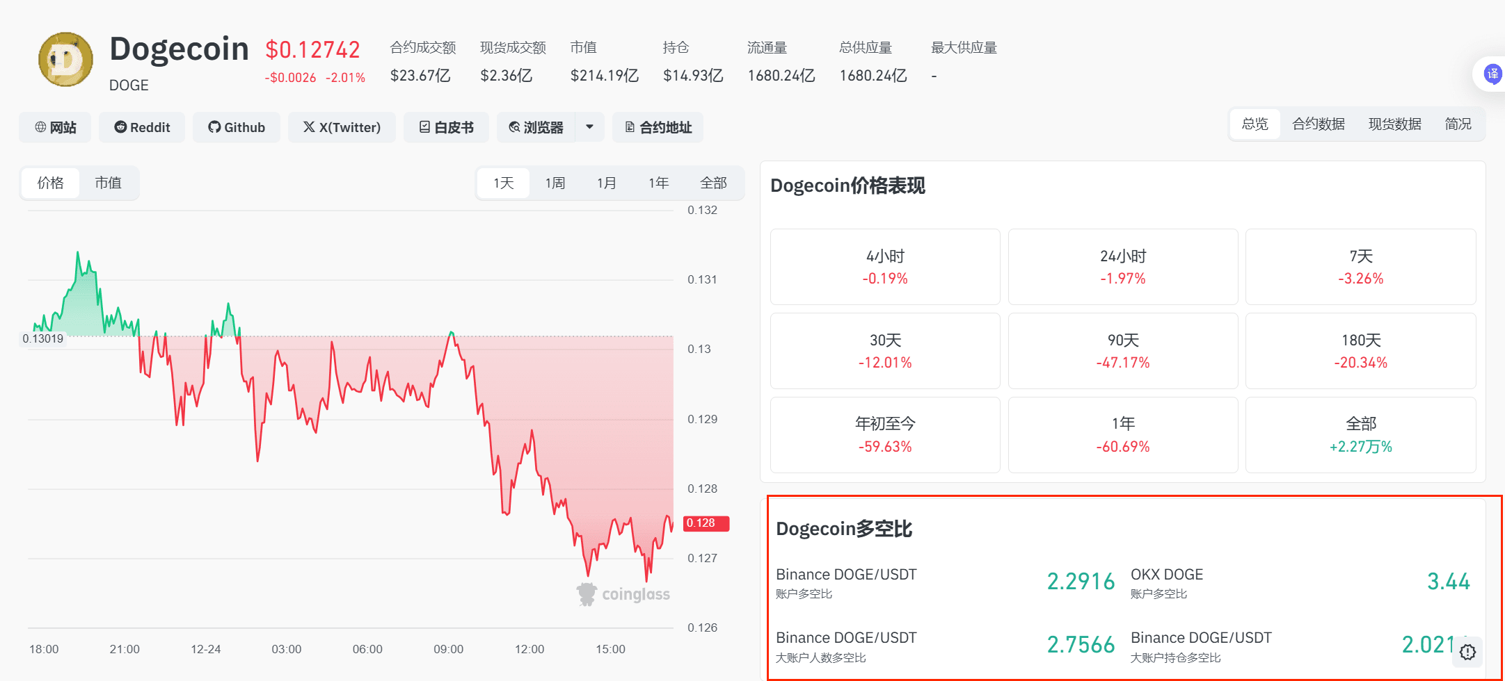Click the OKX DOGE ratio 3.44
This screenshot has height=681, width=1505.
pos(1449,582)
